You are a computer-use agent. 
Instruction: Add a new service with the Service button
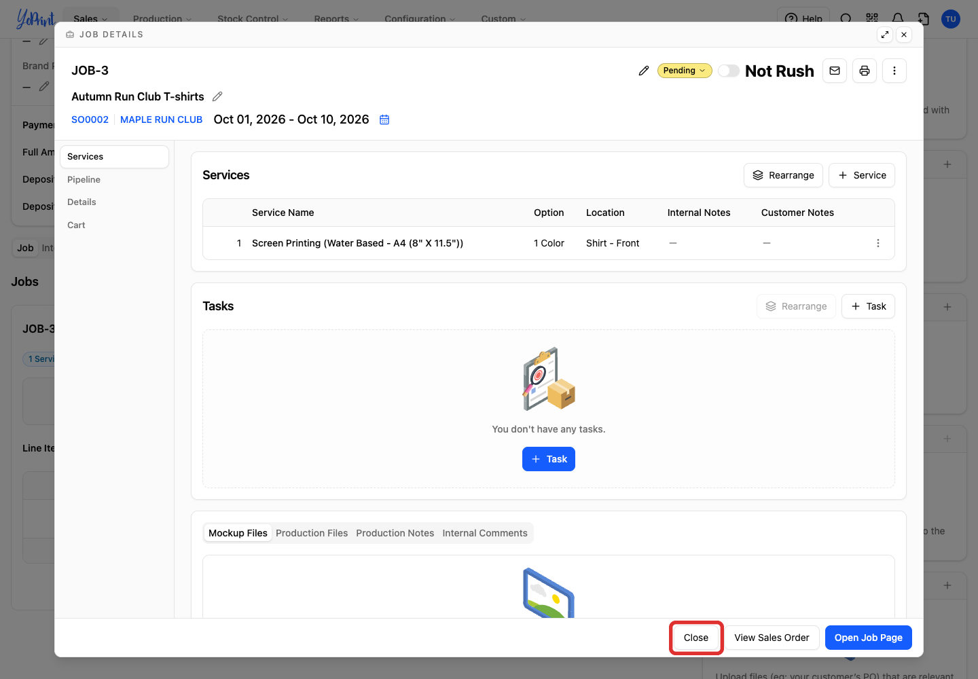862,175
